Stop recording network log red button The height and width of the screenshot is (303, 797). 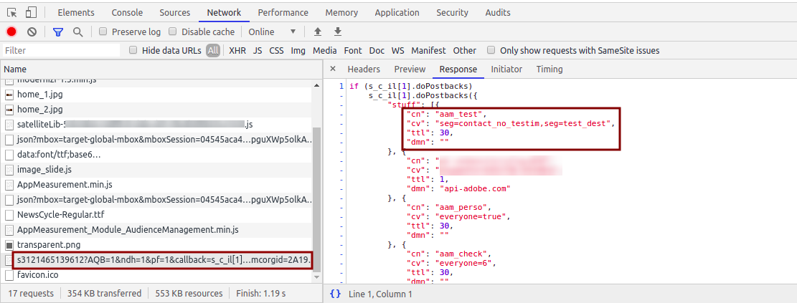[x=11, y=32]
